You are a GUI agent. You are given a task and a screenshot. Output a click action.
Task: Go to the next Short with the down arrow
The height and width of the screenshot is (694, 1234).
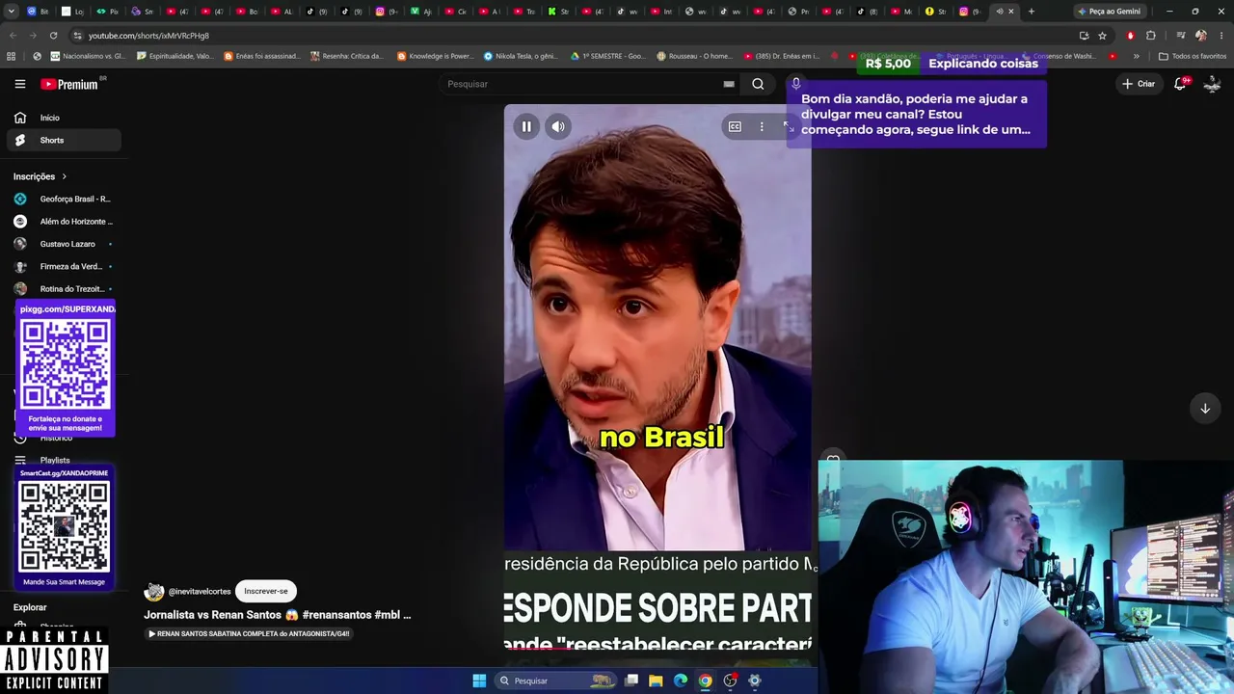point(1205,409)
